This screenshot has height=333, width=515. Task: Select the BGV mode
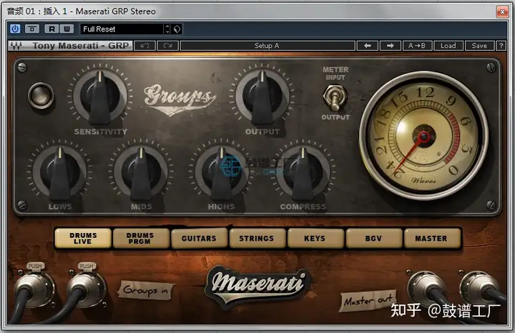(374, 238)
